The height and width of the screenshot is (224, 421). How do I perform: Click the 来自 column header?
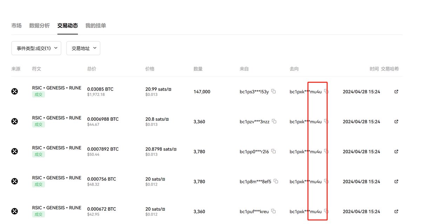[244, 69]
